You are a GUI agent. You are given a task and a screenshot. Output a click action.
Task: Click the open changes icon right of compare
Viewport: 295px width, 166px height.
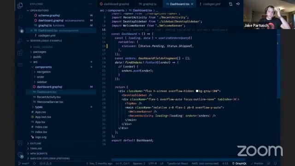(x=238, y=4)
